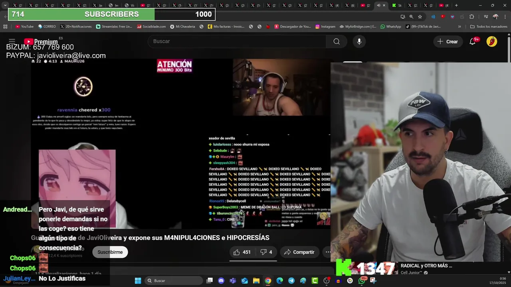
Task: Click the YouTube Premium logo
Action: click(x=41, y=41)
